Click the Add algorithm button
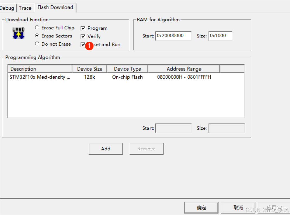The height and width of the screenshot is (215, 290). tap(106, 149)
